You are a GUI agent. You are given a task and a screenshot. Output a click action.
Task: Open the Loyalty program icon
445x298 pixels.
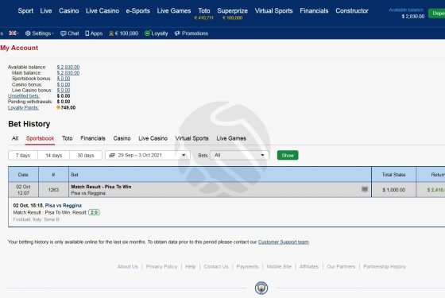click(147, 33)
